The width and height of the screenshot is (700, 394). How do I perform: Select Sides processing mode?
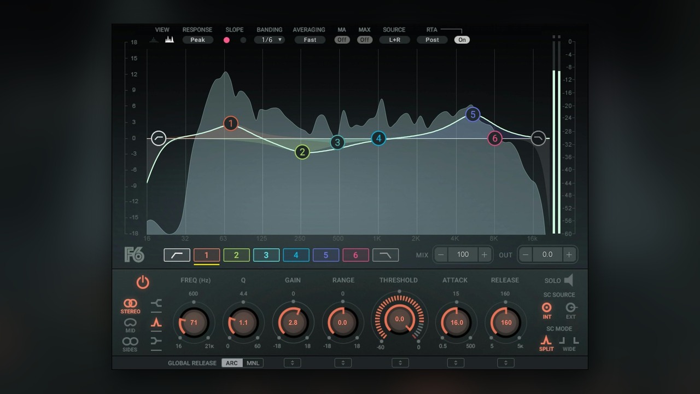click(130, 344)
